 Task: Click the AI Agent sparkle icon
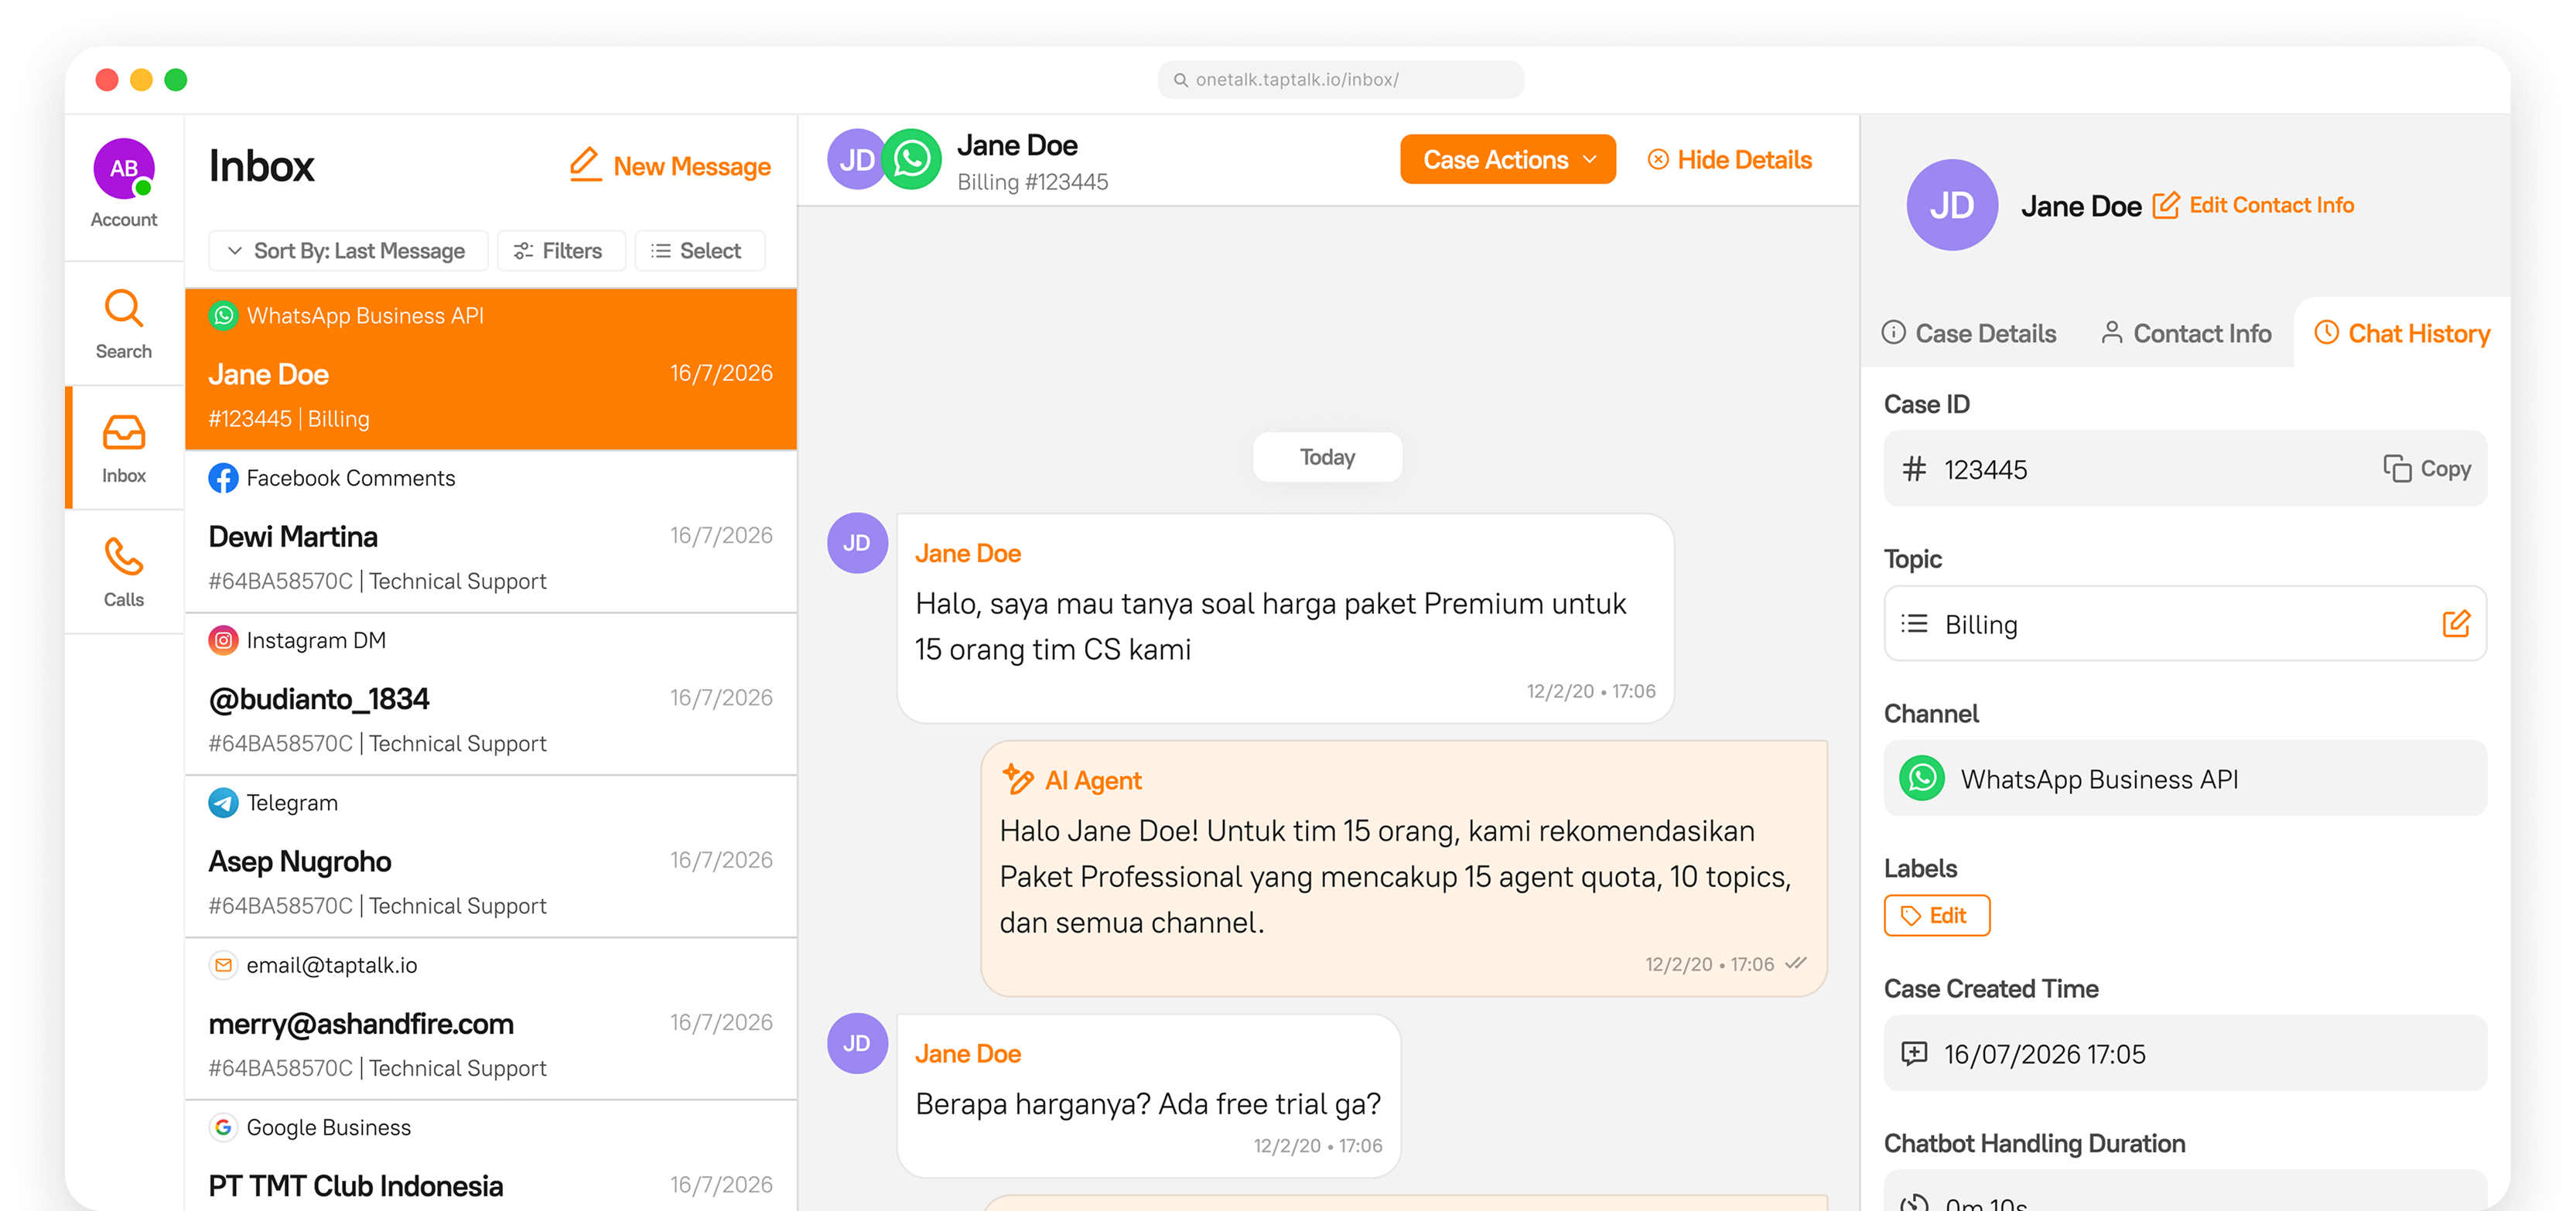click(x=1018, y=779)
